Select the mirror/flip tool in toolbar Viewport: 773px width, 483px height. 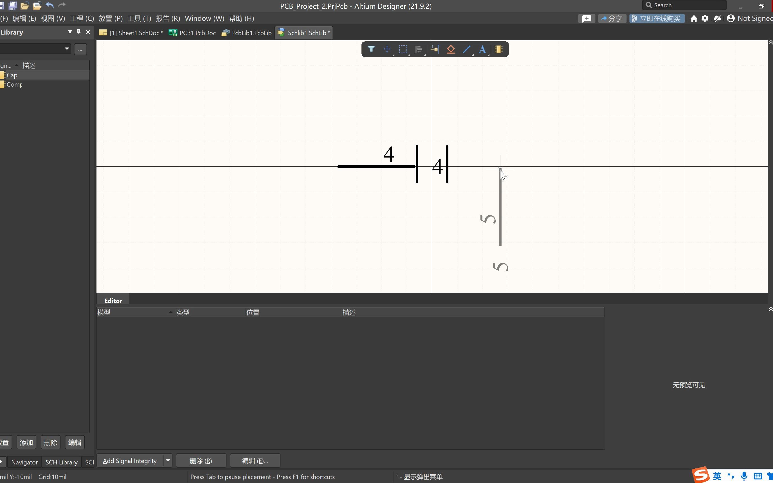pos(419,49)
